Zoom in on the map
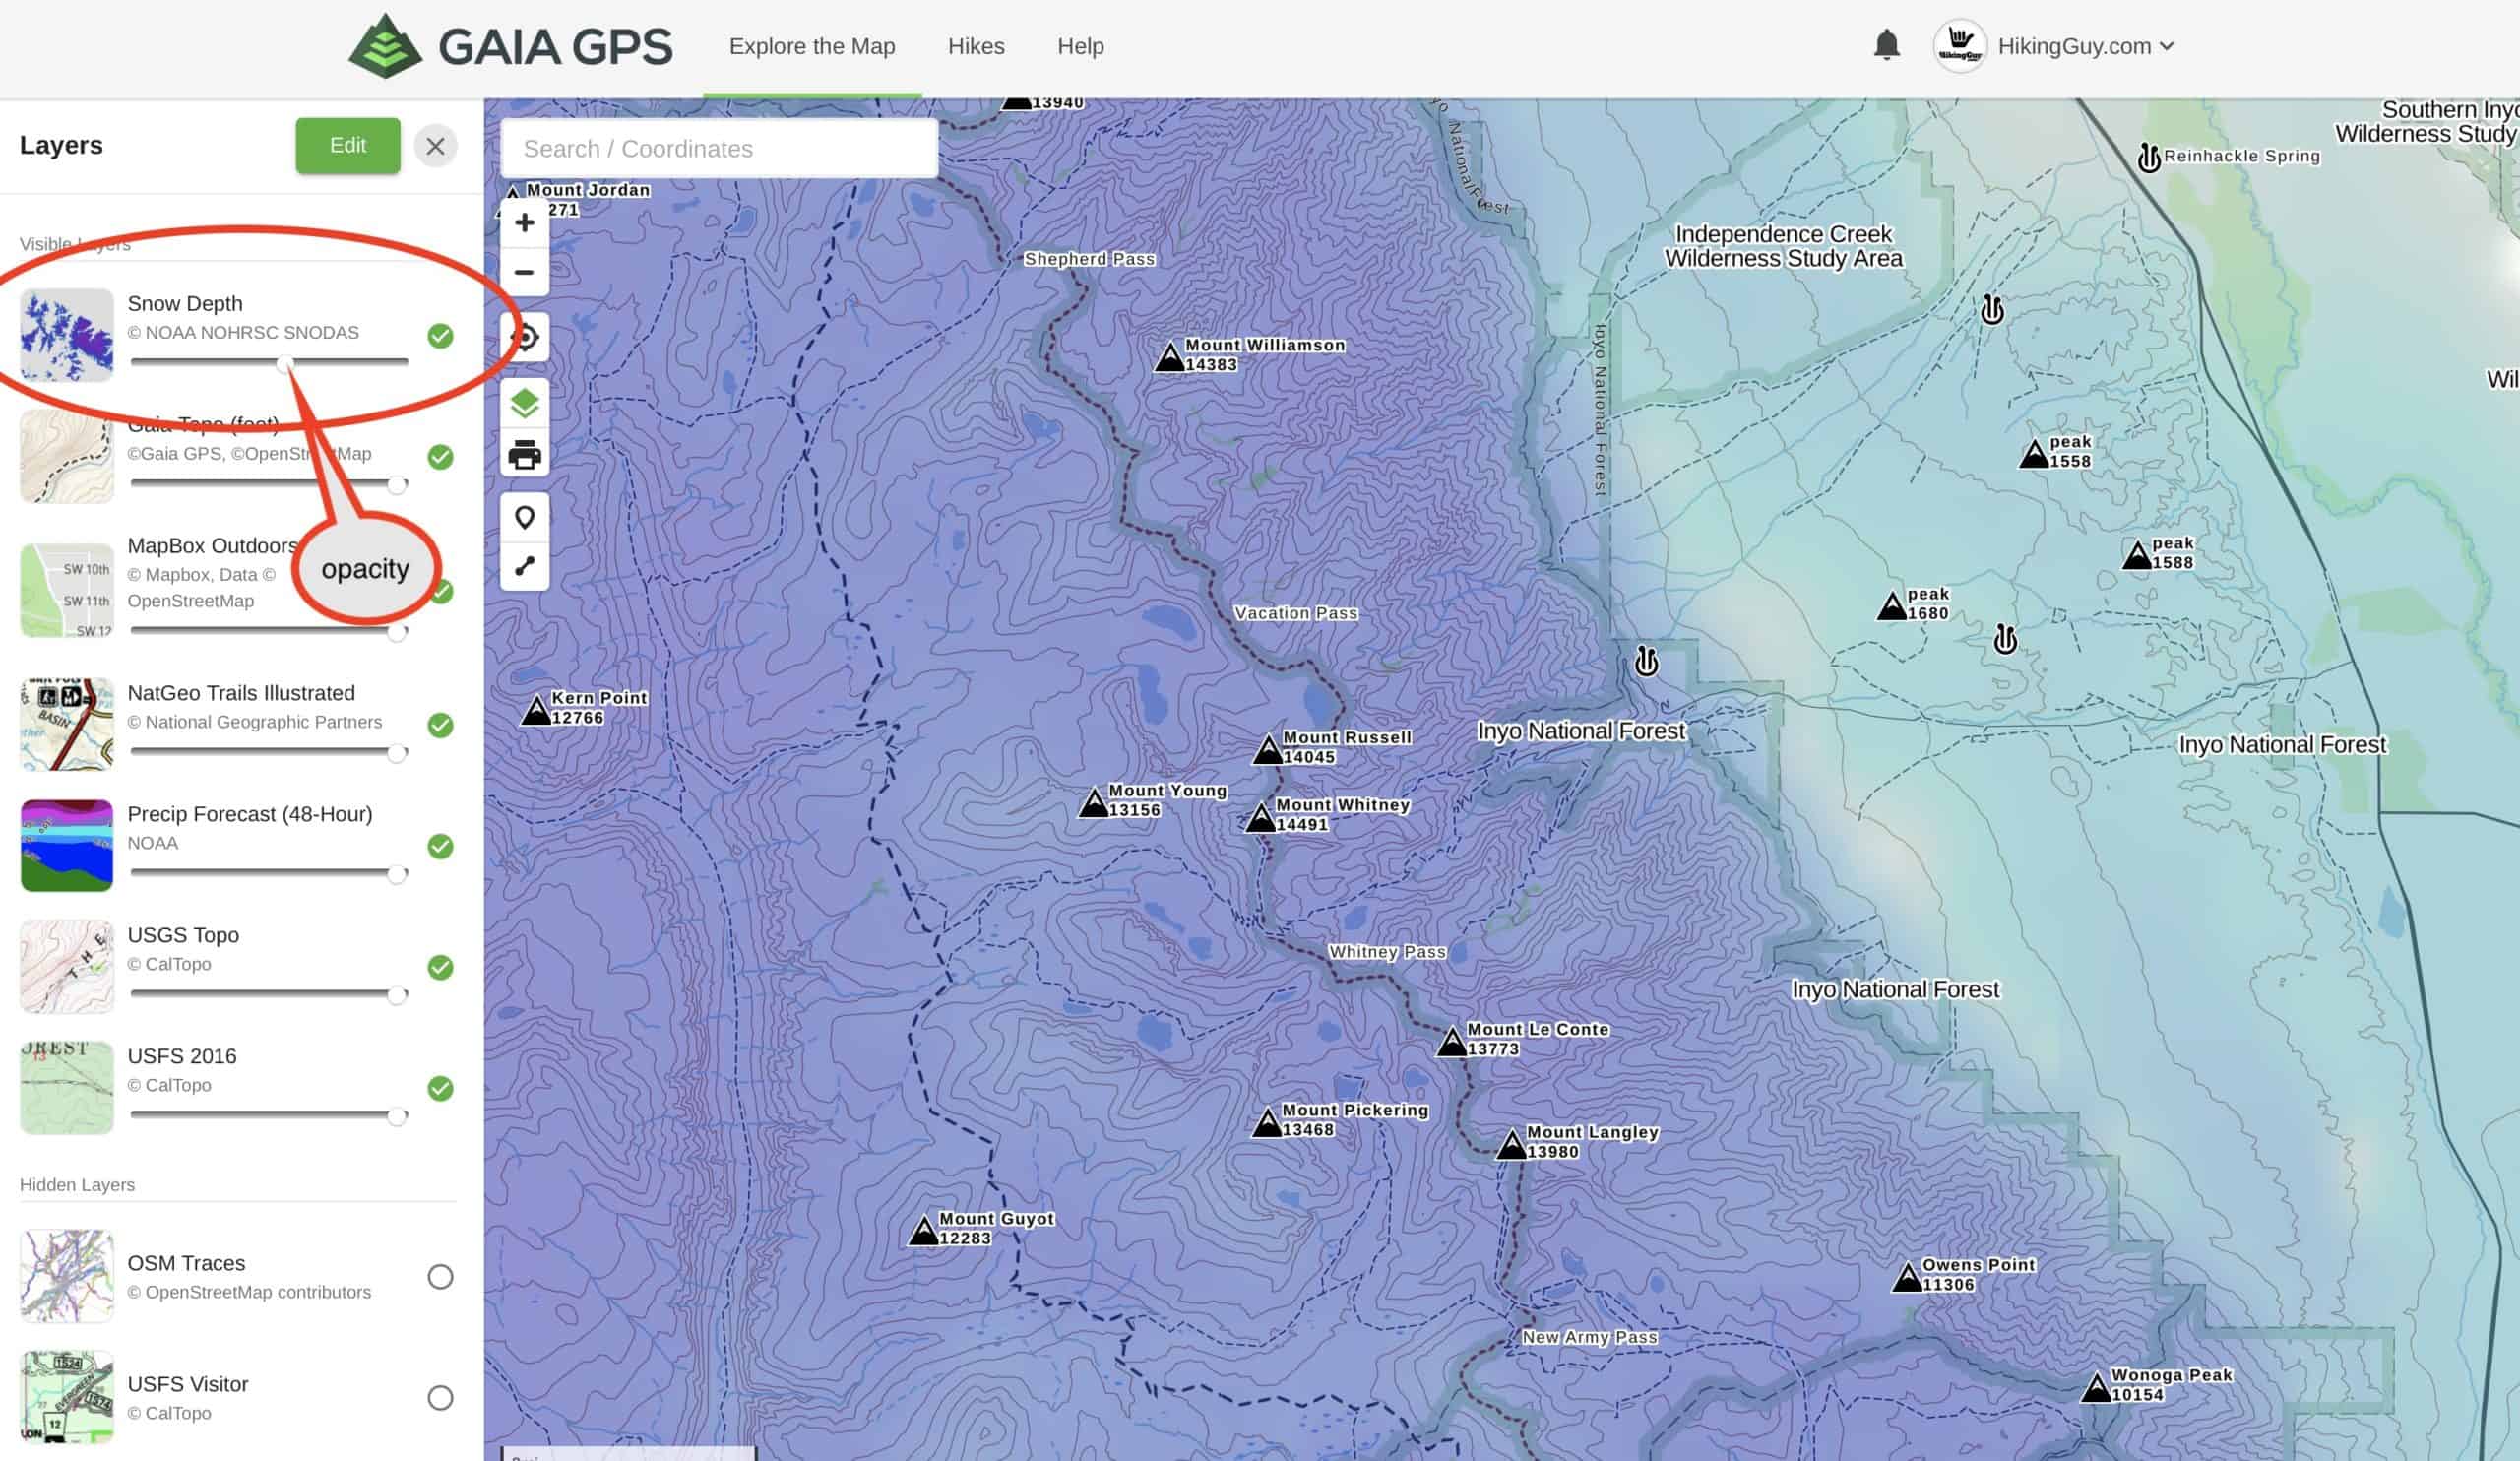 click(x=524, y=222)
